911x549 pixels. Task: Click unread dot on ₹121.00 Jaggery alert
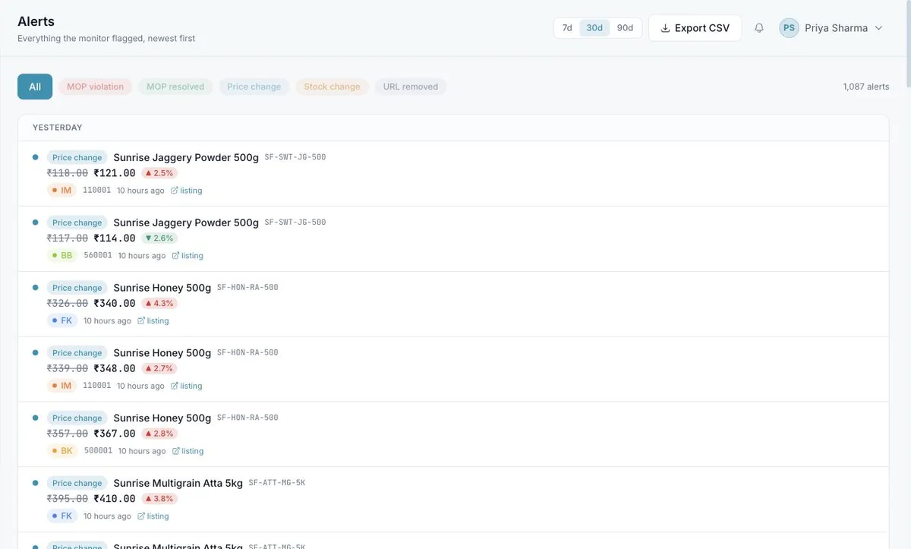coord(36,157)
